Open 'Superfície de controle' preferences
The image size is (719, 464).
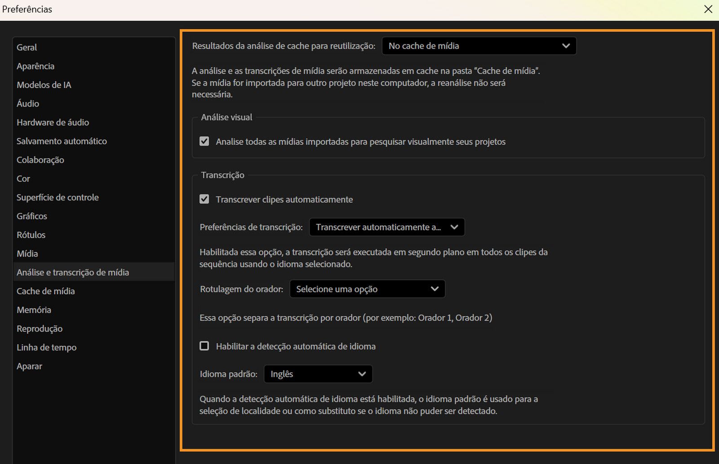point(58,197)
